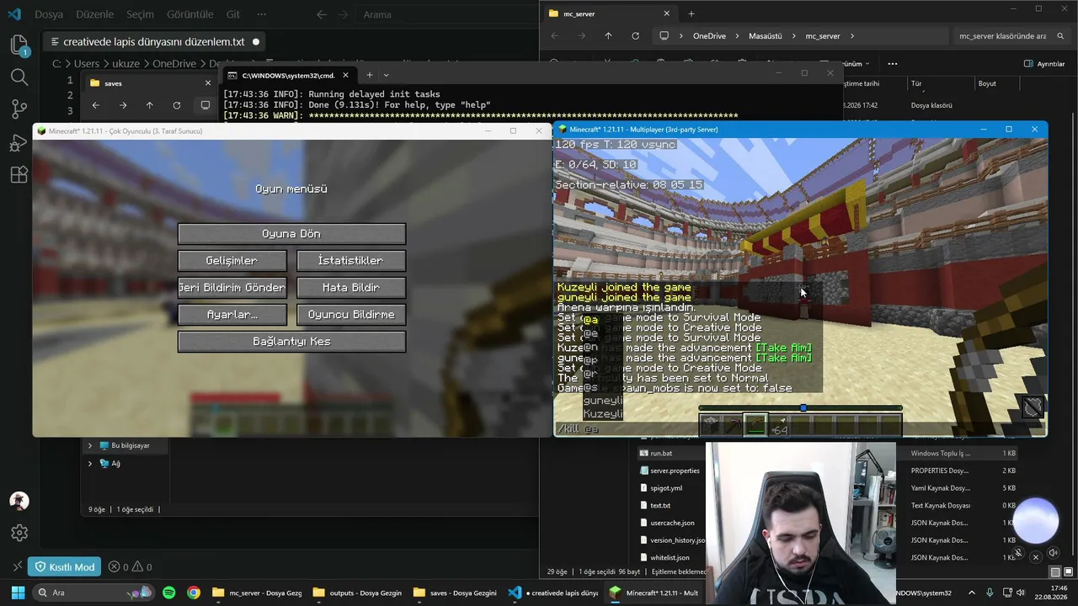
Task: Open the VS Code Git menu
Action: coord(233,14)
